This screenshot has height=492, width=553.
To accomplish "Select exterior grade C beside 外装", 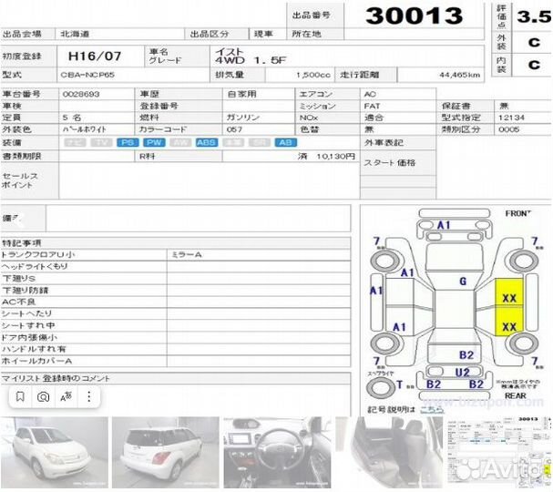I will pos(534,42).
